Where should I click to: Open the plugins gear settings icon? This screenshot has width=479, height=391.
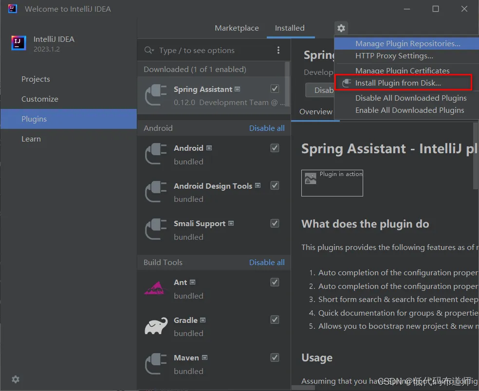coord(341,28)
